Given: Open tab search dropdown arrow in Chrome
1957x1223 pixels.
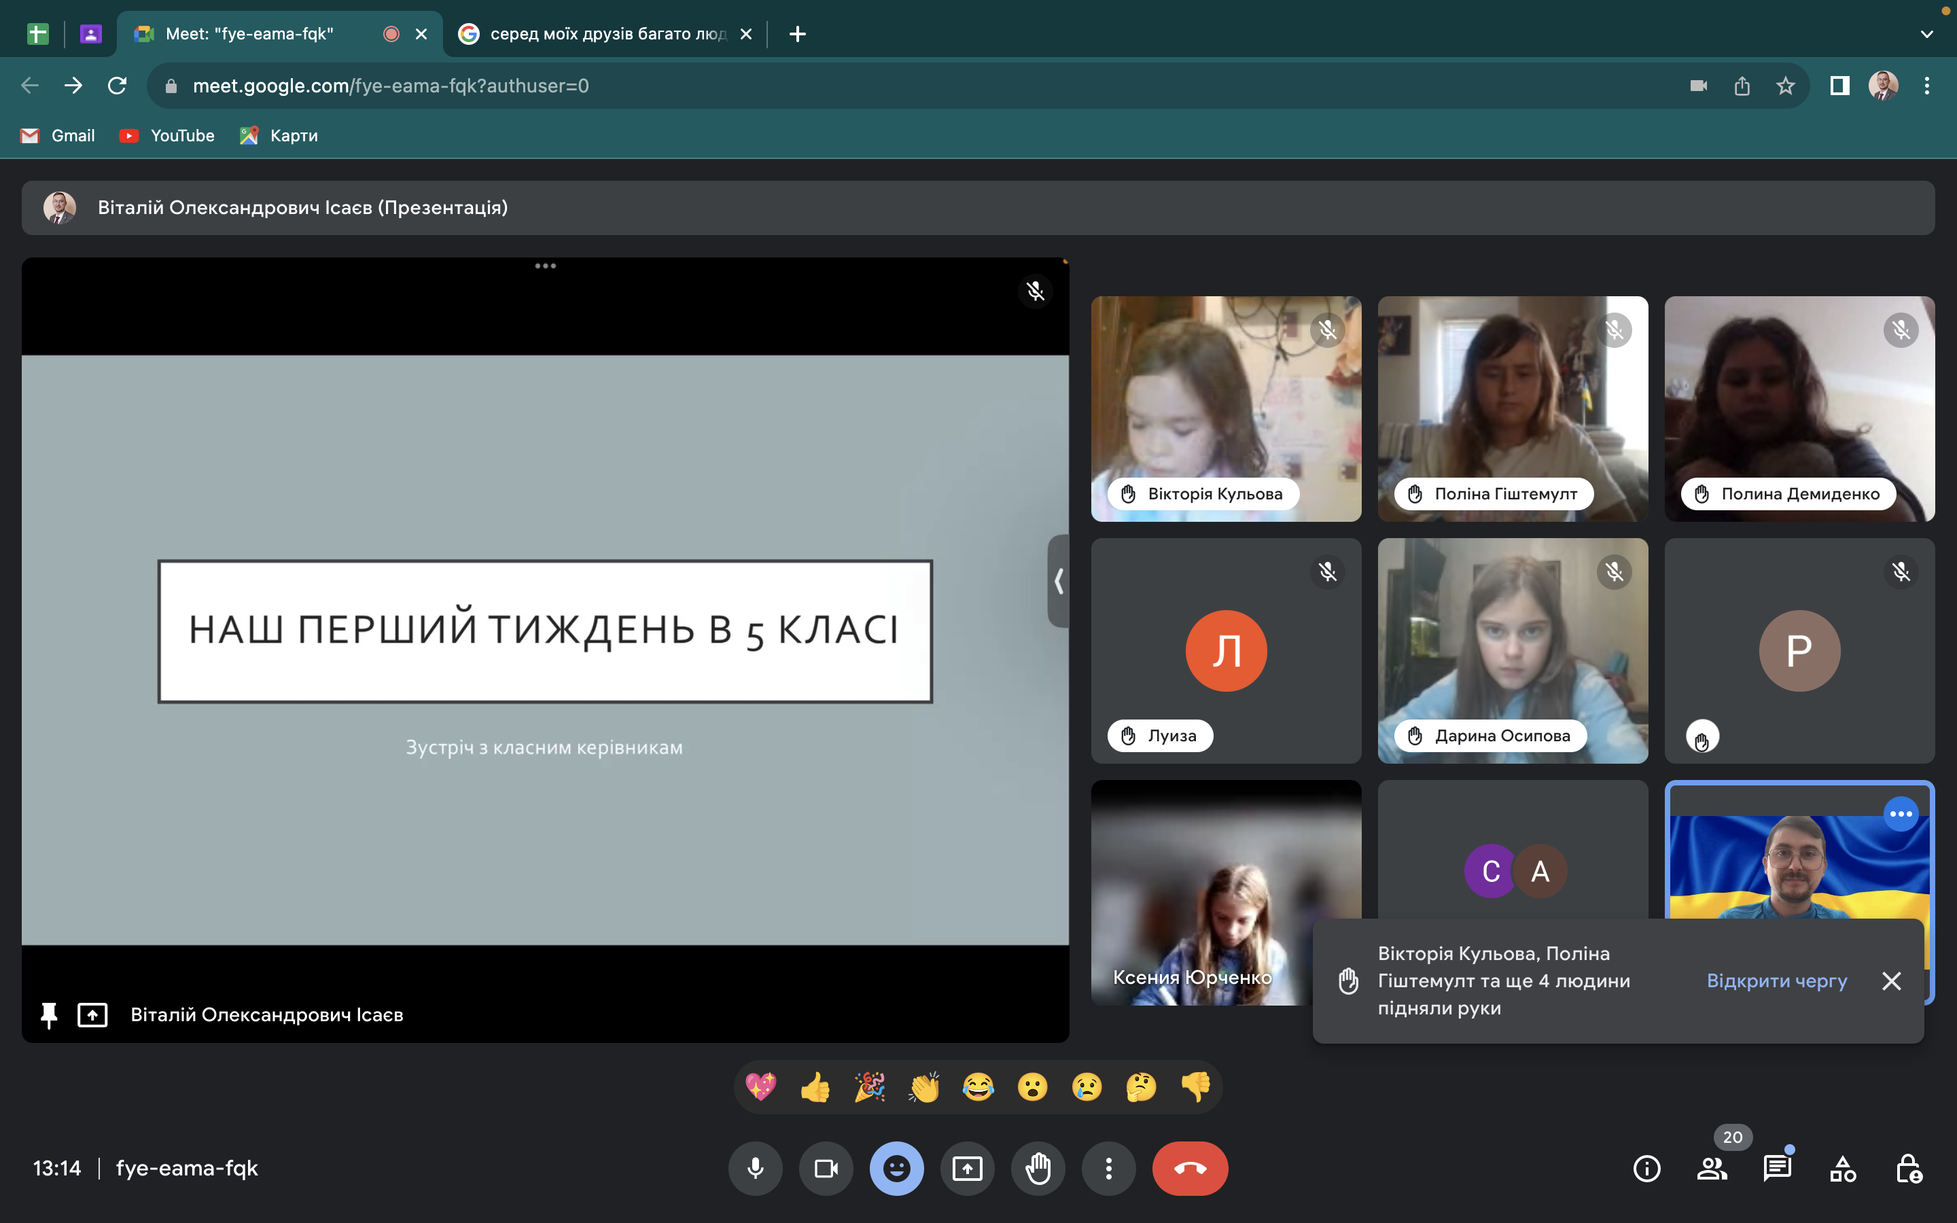Looking at the screenshot, I should click(x=1926, y=34).
